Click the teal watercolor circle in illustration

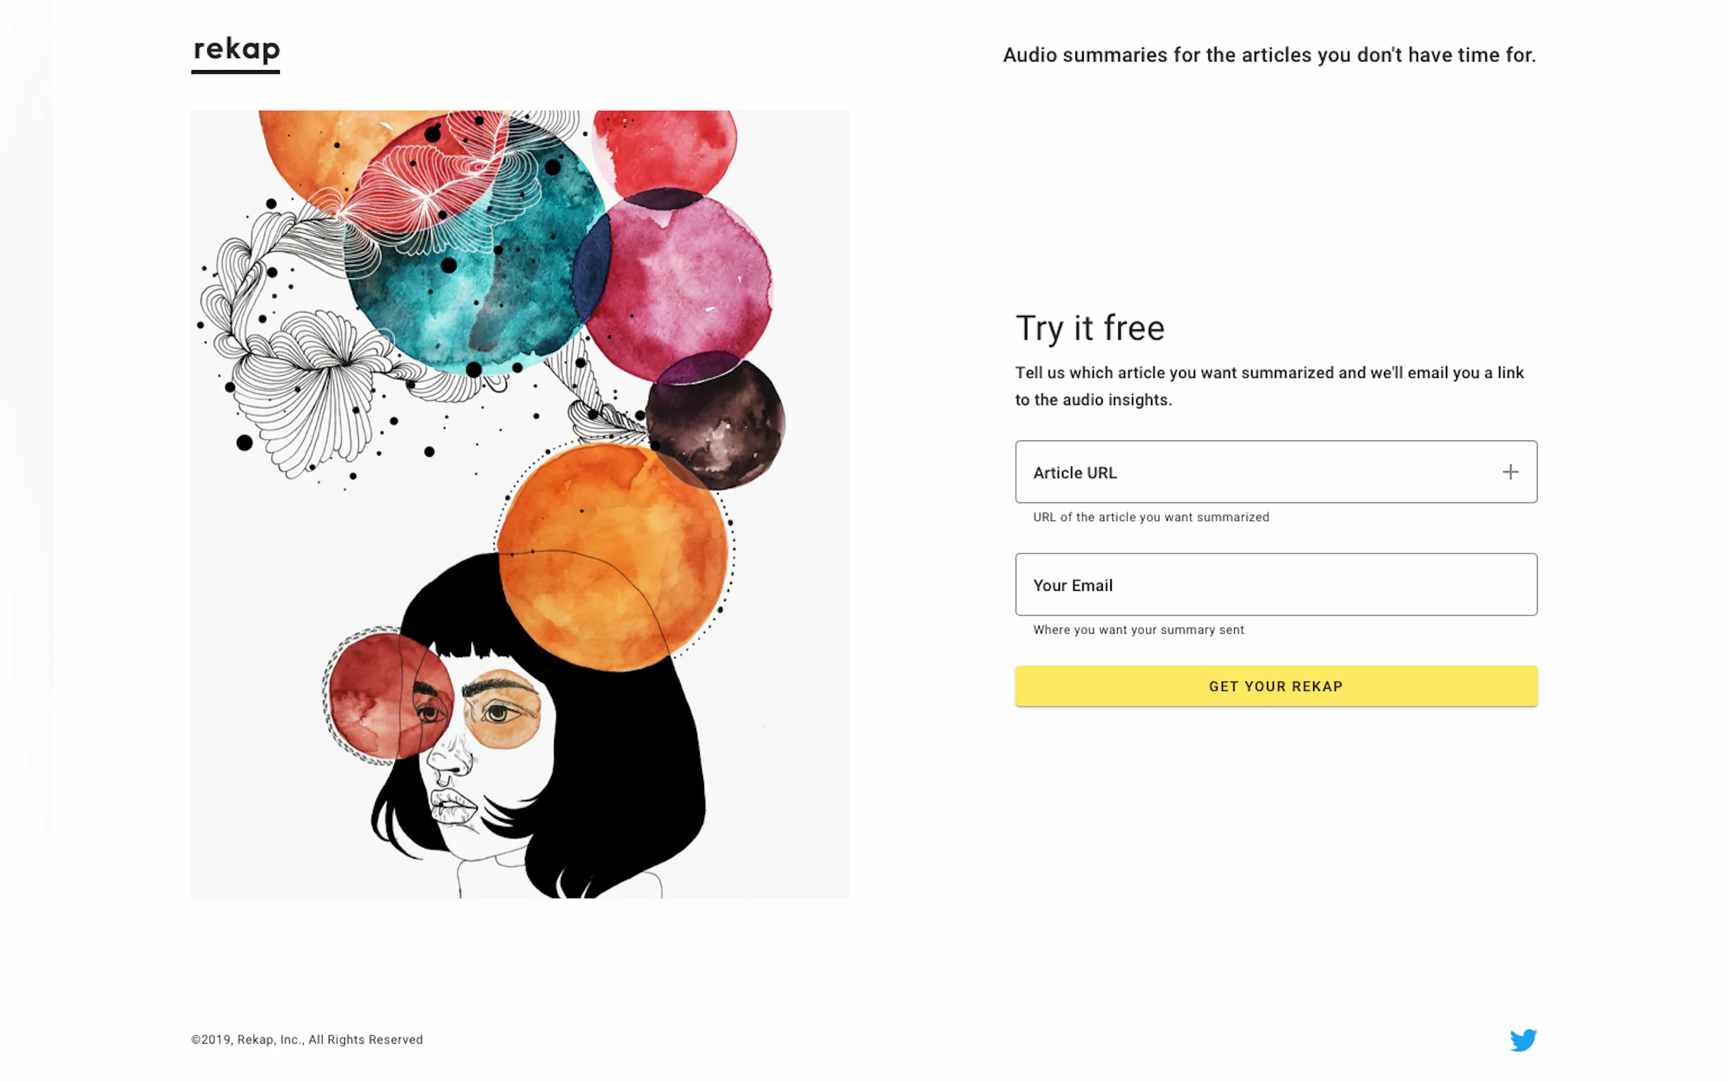[473, 251]
